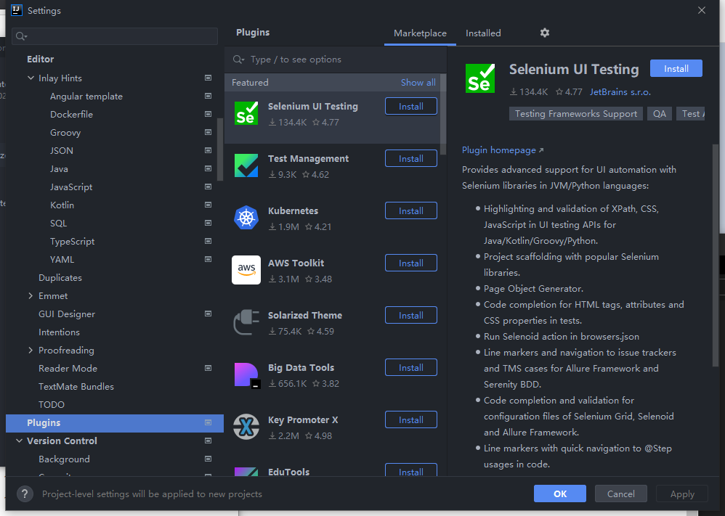Close the Settings dialog
Viewport: 725px width, 516px height.
point(702,10)
